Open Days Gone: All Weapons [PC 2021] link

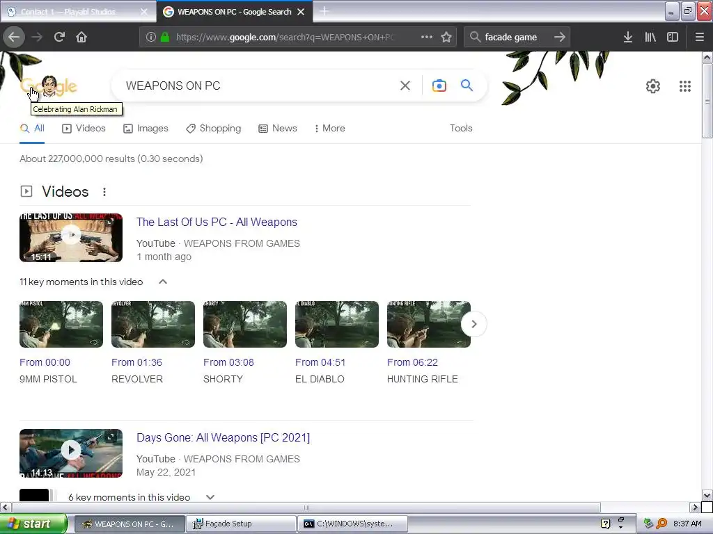[x=224, y=438]
